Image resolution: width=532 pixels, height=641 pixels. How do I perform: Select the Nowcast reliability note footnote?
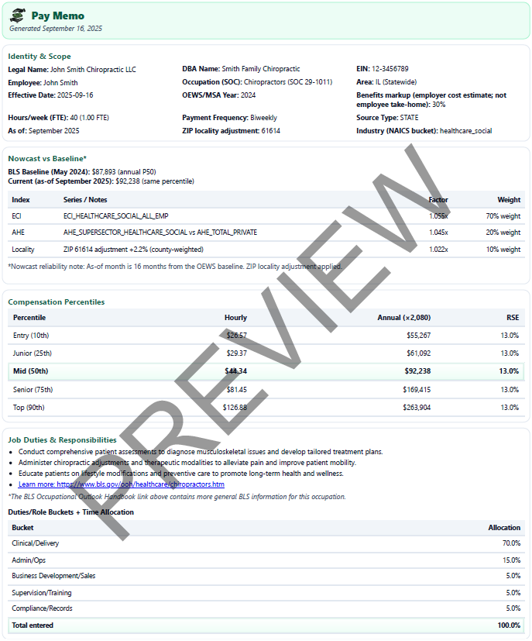(175, 267)
